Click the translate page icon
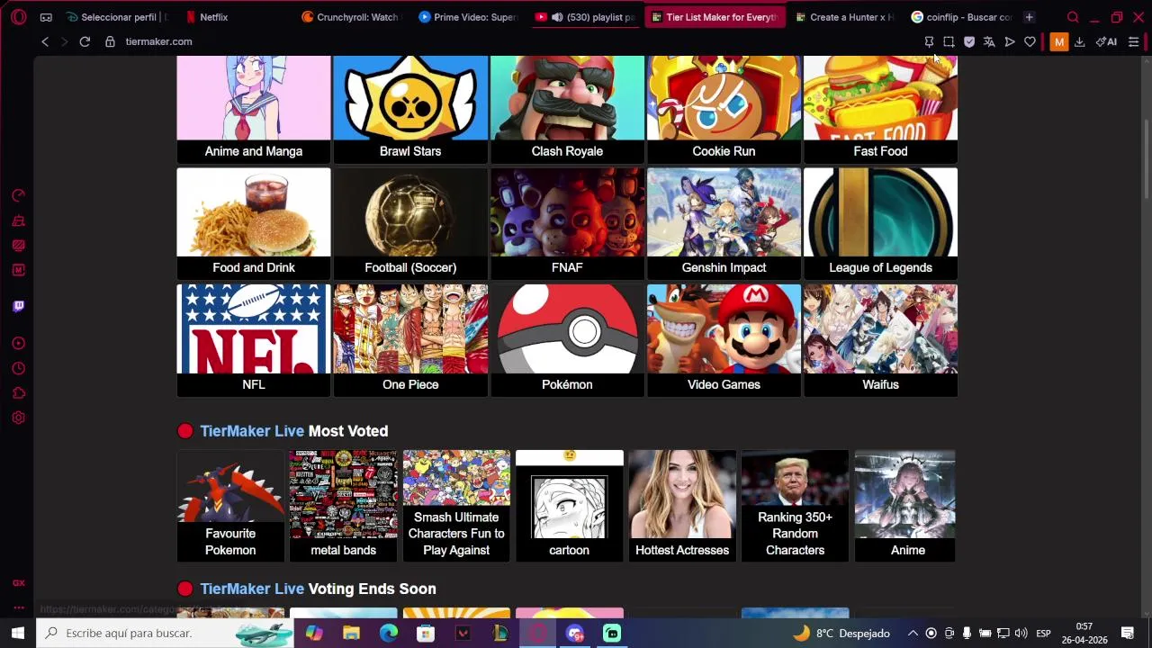1152x648 pixels. tap(989, 41)
